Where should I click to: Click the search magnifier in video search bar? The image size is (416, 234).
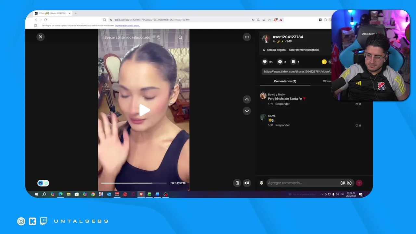(180, 38)
